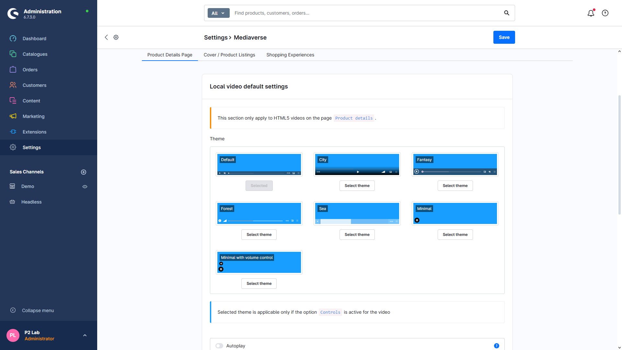The image size is (622, 350).
Task: Switch to Cover / Product Listings tab
Action: point(229,55)
